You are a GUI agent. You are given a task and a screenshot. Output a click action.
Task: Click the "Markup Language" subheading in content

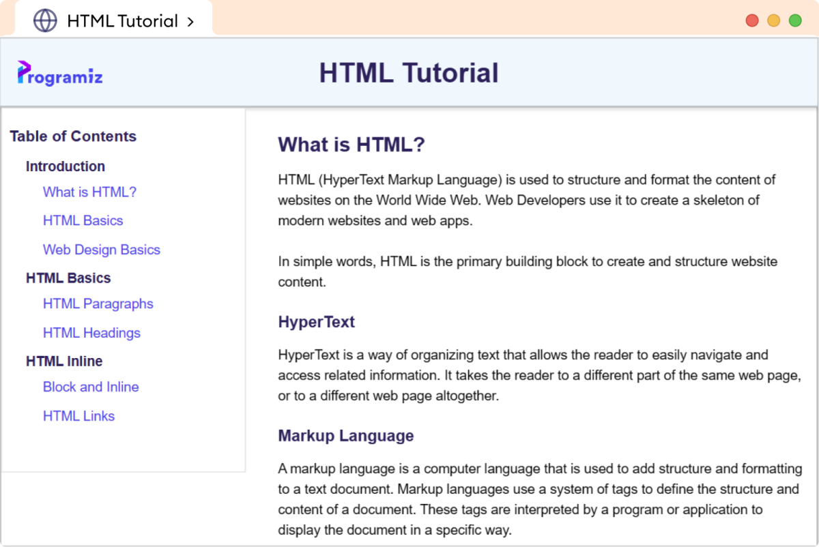click(345, 435)
